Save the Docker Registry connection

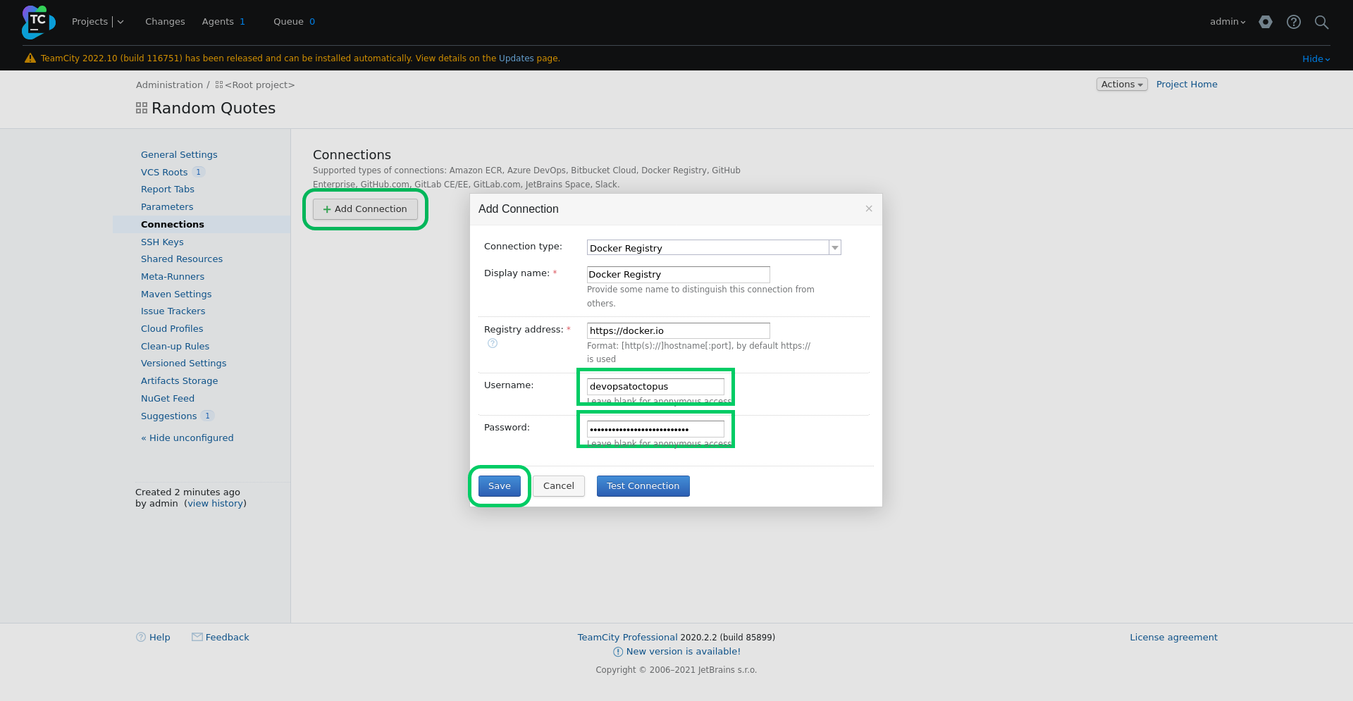(500, 486)
